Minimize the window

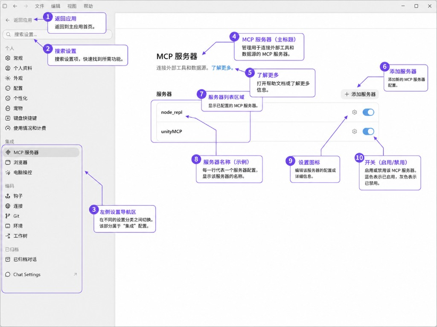403,6
